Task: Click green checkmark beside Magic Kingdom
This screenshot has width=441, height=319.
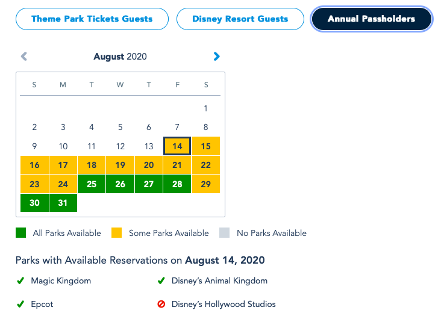Action: [x=19, y=280]
